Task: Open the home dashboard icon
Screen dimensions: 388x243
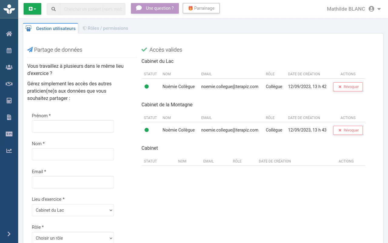Action: point(9,34)
